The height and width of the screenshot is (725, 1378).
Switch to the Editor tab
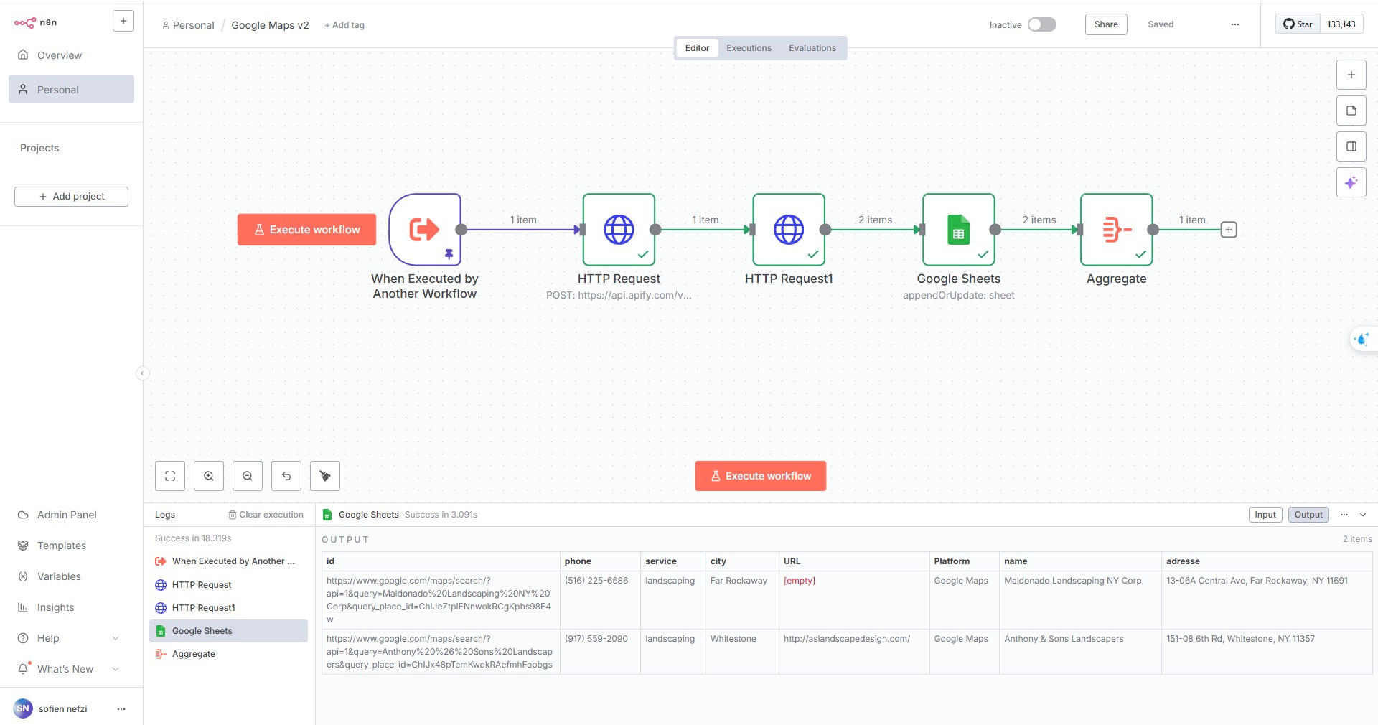click(x=697, y=48)
